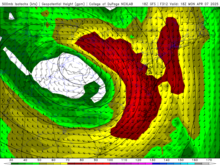
Task: Click the bright red legend swatch before 100
Action: pos(106,164)
